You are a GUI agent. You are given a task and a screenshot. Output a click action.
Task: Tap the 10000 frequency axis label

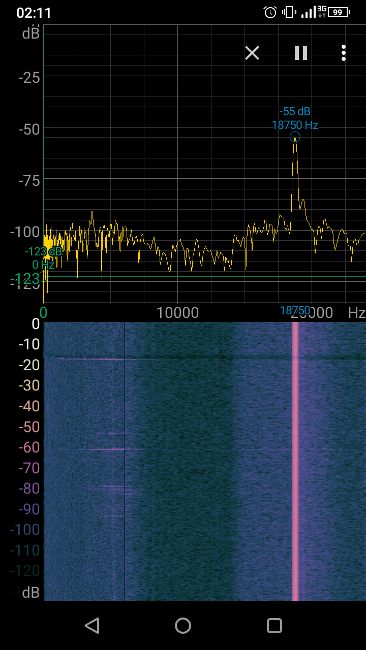(177, 313)
